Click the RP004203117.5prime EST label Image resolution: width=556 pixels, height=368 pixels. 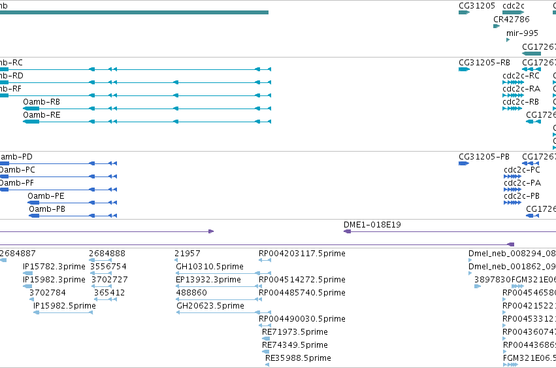(x=302, y=254)
